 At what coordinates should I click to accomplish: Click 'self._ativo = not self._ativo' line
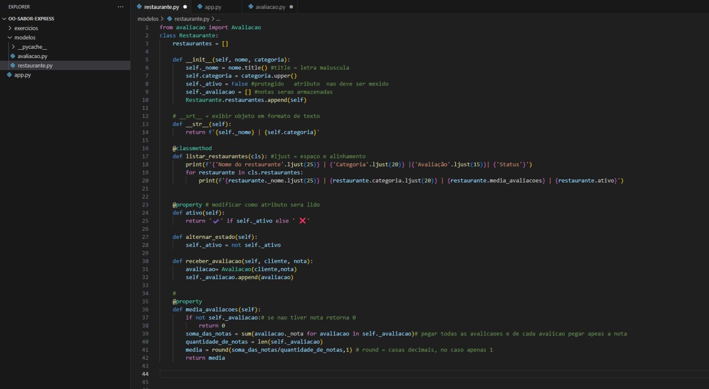click(233, 245)
